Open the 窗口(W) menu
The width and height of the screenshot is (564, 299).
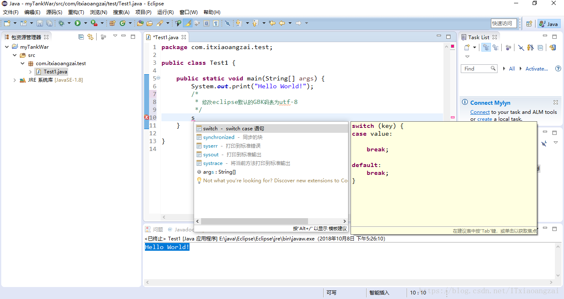point(188,12)
